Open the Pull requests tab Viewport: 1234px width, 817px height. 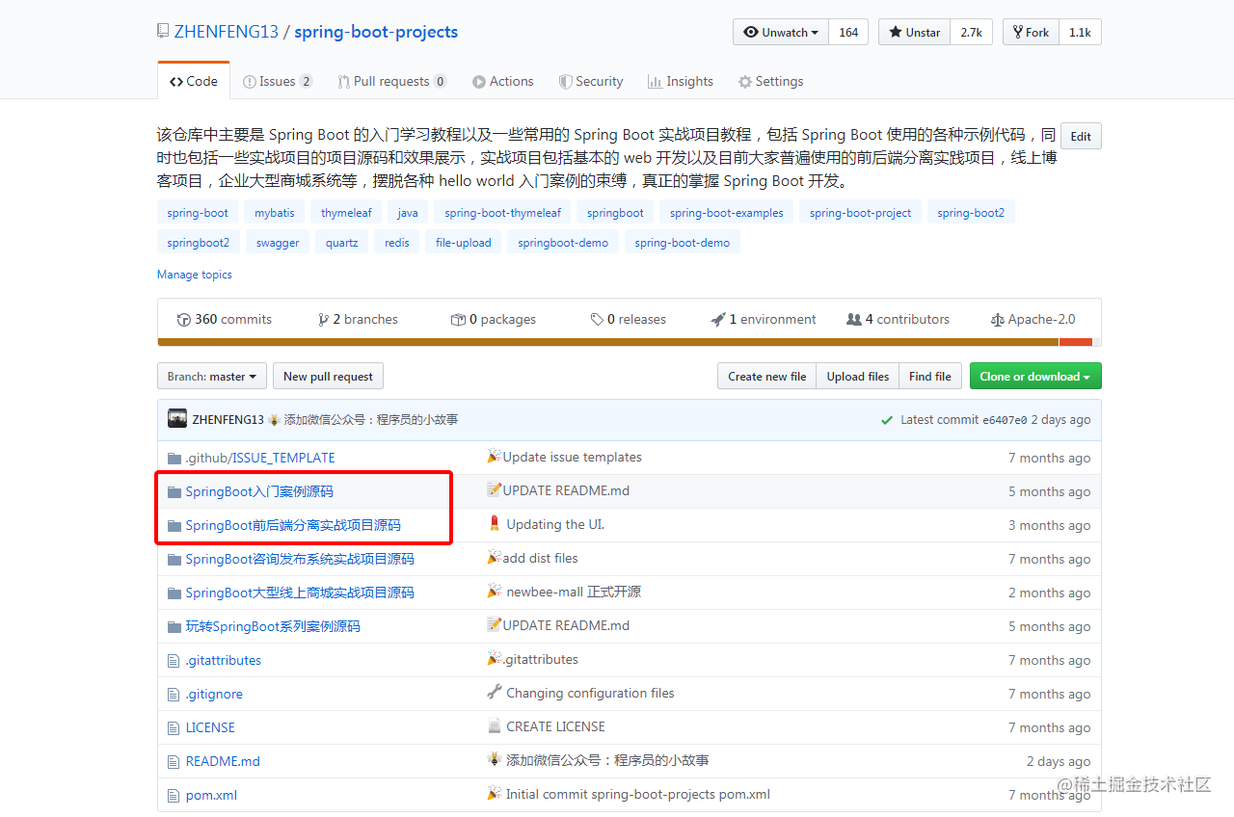[x=392, y=81]
